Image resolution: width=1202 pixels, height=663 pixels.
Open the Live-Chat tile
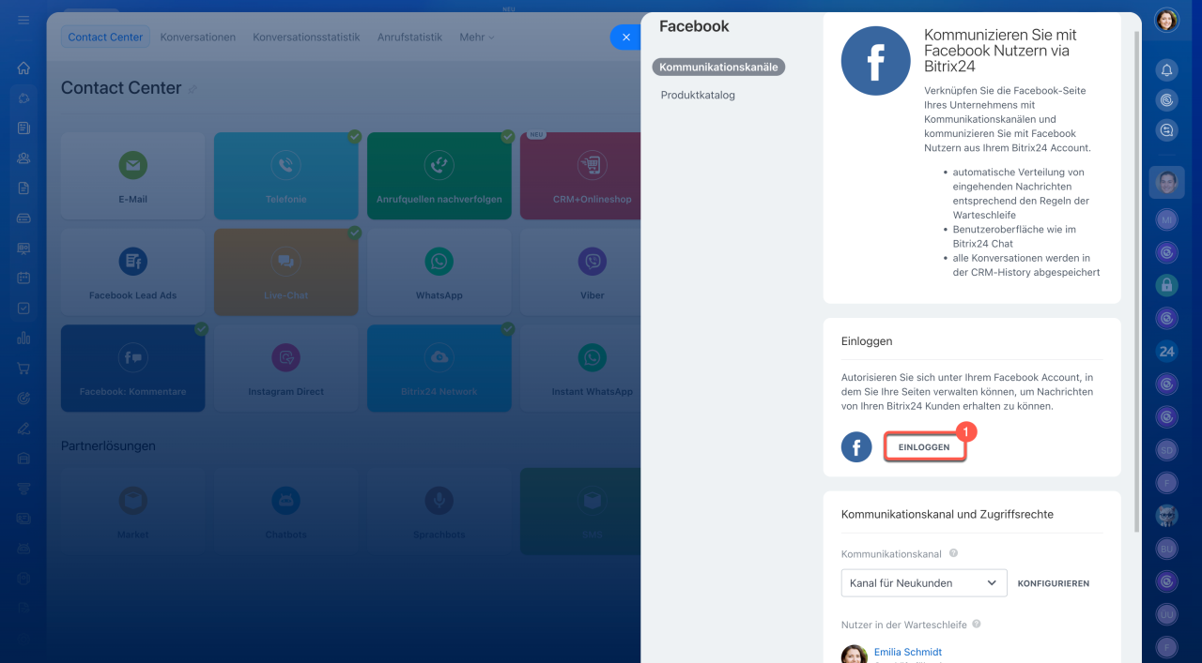tap(285, 272)
